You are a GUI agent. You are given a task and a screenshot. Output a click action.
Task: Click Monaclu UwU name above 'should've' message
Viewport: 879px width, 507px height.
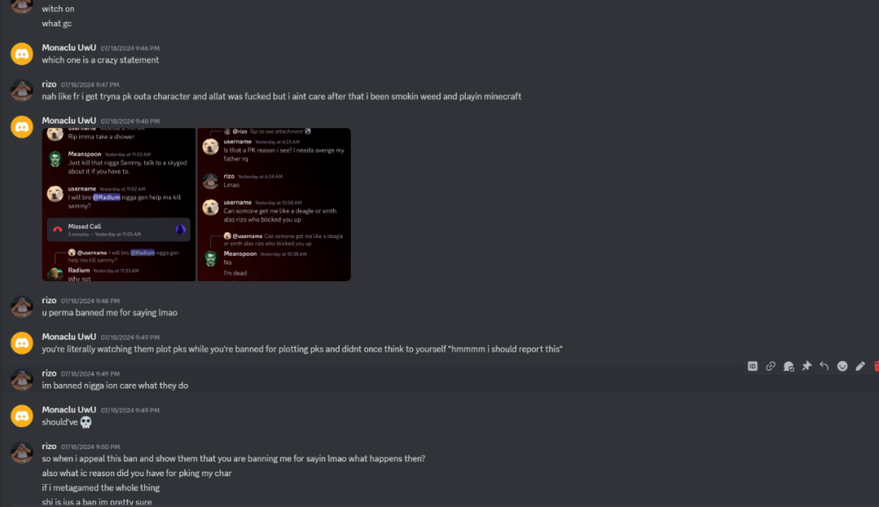(69, 409)
